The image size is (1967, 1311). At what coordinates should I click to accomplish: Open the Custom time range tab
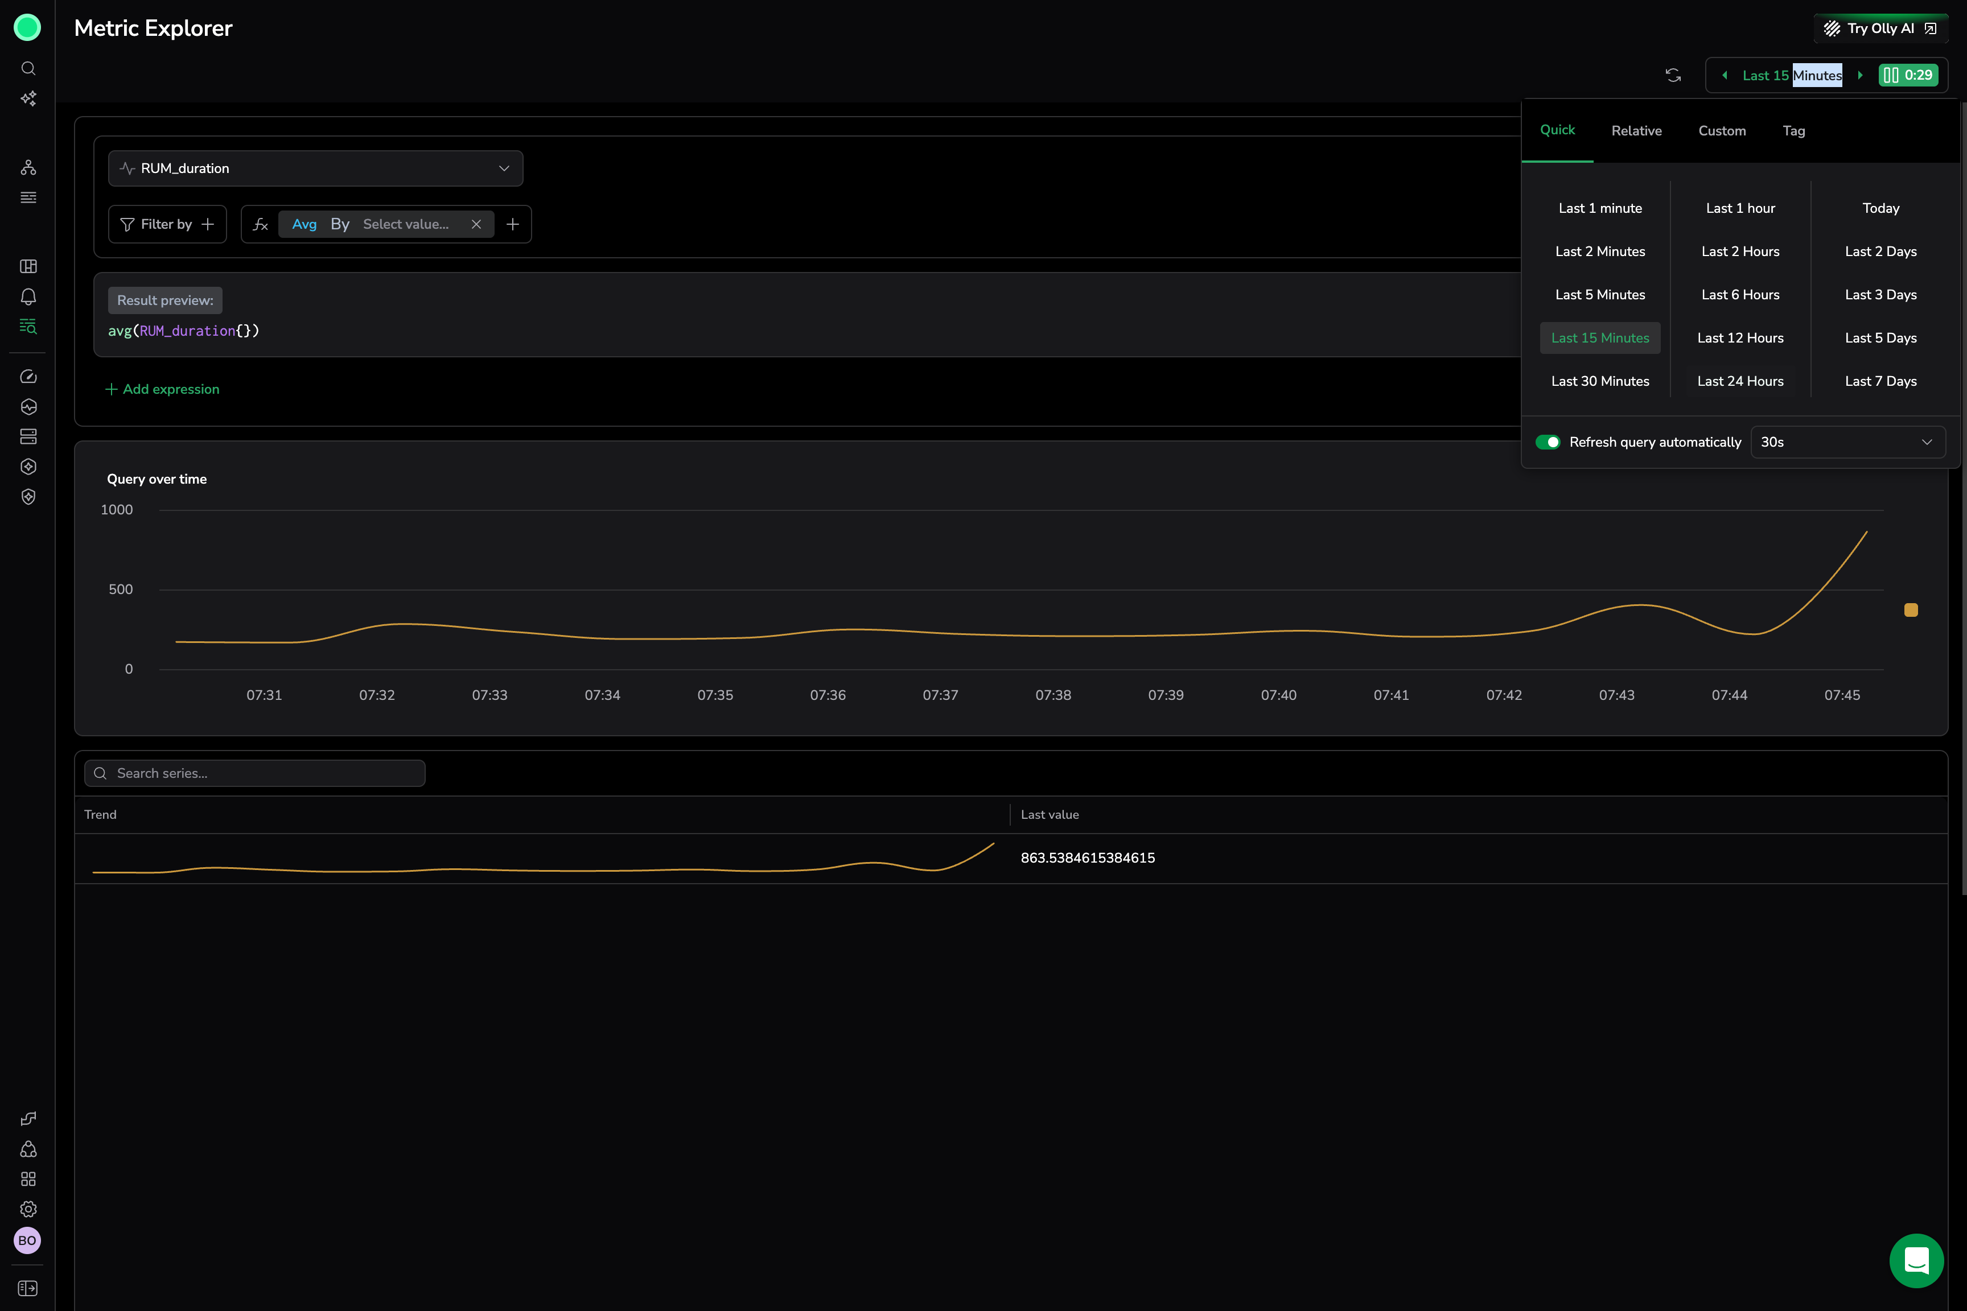1721,130
